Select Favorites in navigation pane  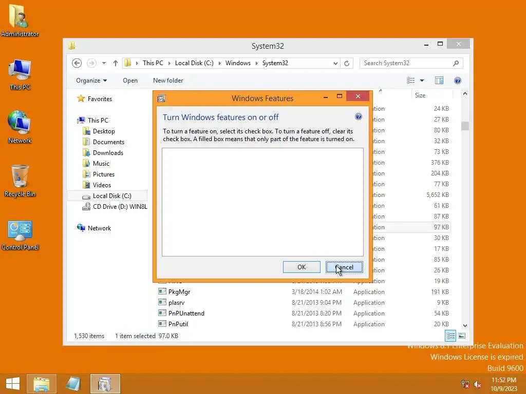point(100,99)
